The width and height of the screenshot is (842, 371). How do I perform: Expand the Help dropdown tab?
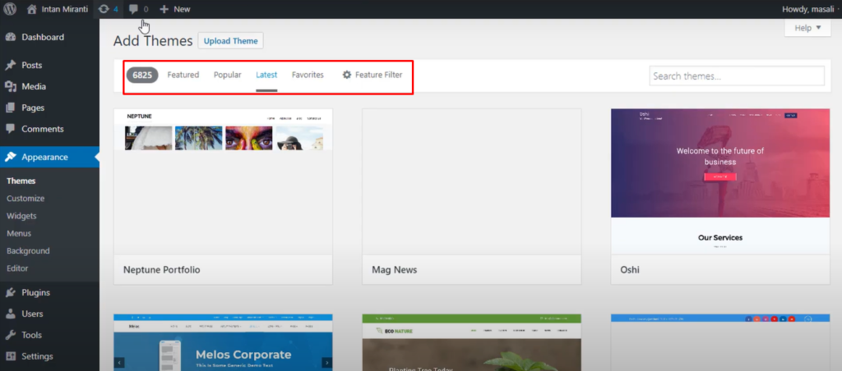pos(807,28)
